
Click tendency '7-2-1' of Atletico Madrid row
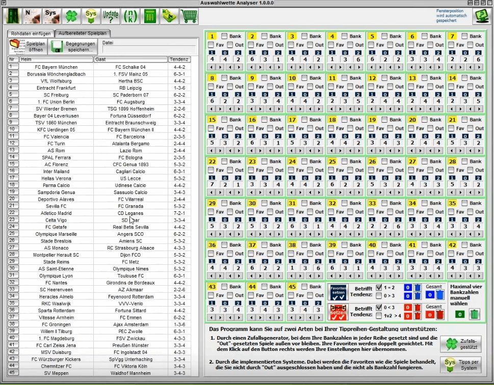coord(179,213)
